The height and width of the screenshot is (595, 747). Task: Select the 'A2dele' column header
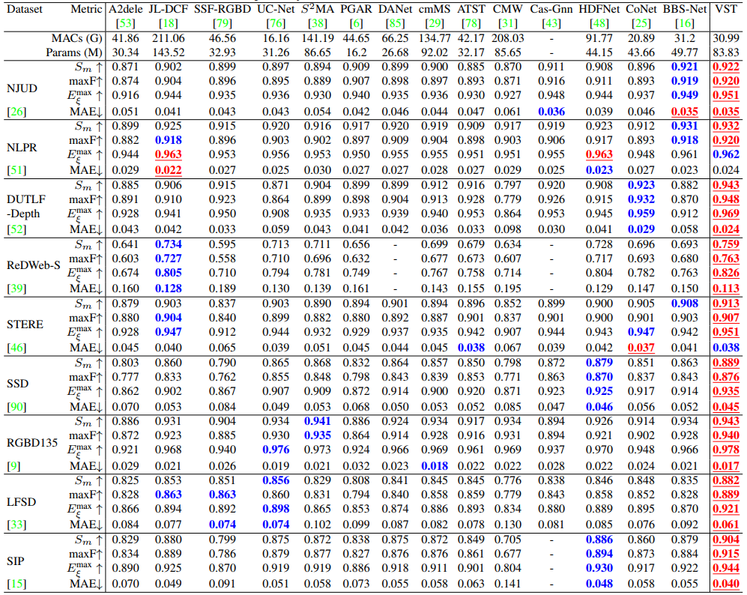pos(125,9)
